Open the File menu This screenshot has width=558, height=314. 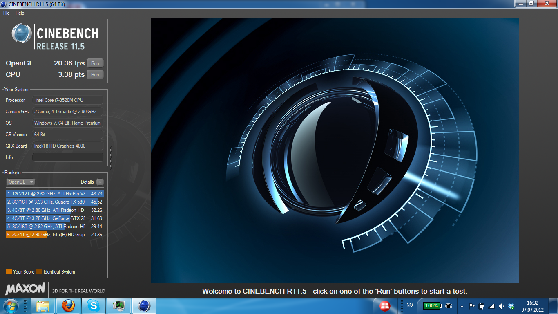pos(7,13)
